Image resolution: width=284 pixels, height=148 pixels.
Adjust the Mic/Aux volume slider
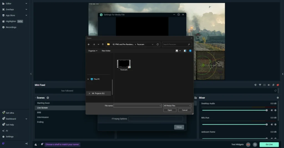(235, 124)
